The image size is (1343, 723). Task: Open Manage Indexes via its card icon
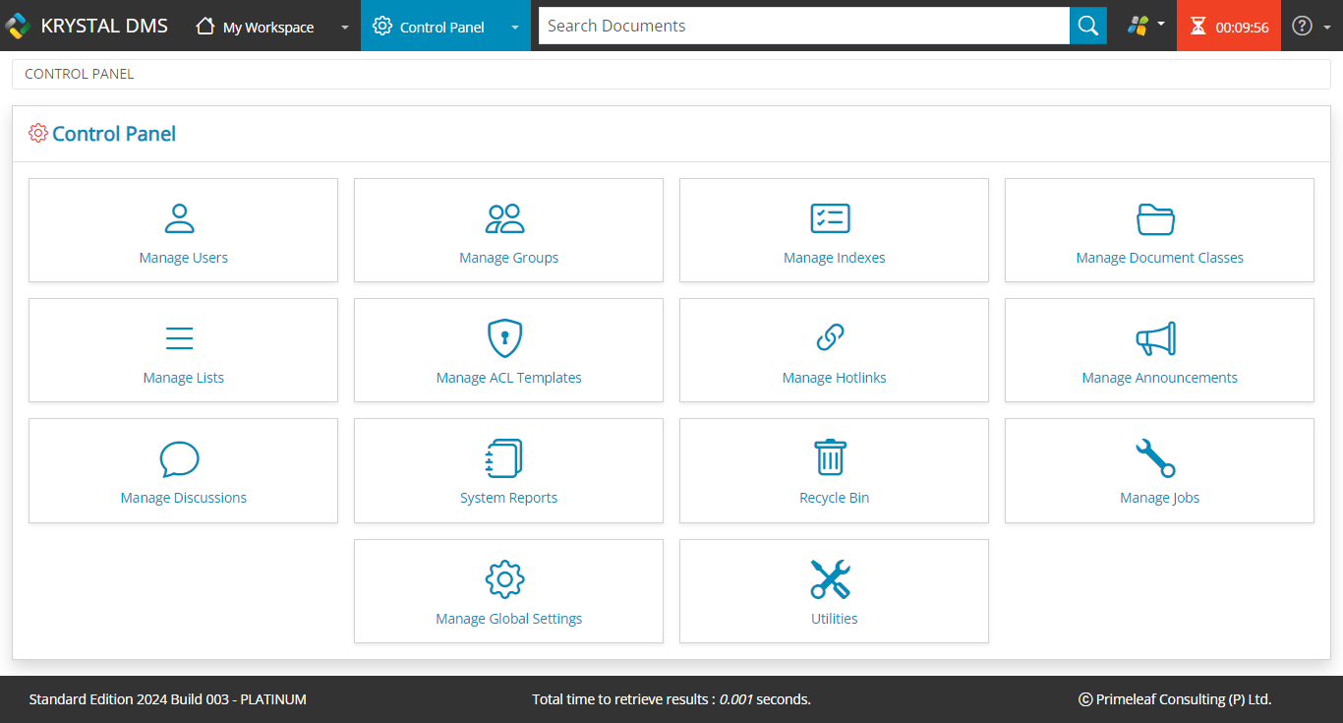tap(832, 217)
